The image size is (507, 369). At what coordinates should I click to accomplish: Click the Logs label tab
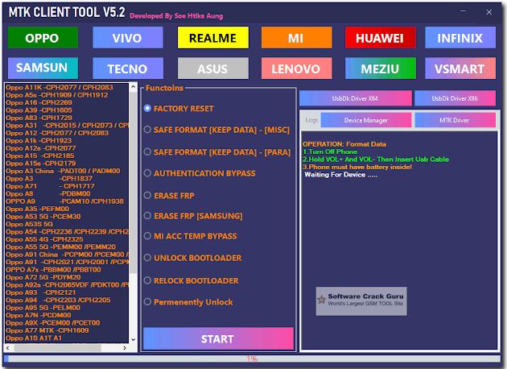(311, 120)
